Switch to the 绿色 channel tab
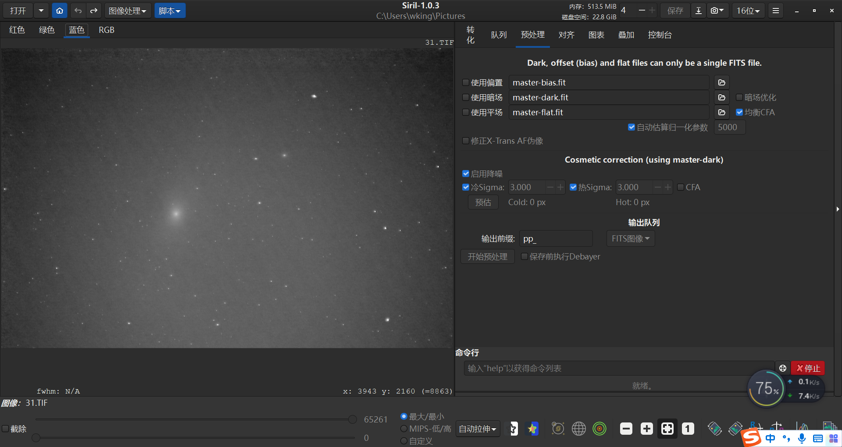842x447 pixels. coord(47,30)
